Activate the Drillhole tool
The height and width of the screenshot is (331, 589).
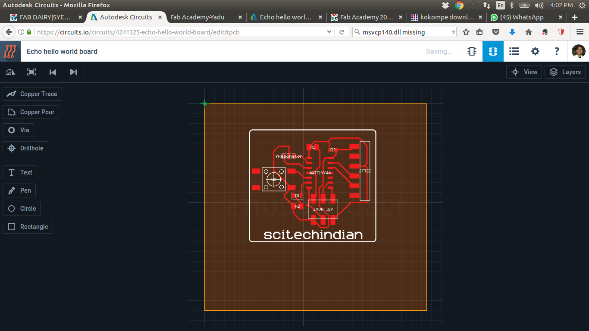click(25, 148)
